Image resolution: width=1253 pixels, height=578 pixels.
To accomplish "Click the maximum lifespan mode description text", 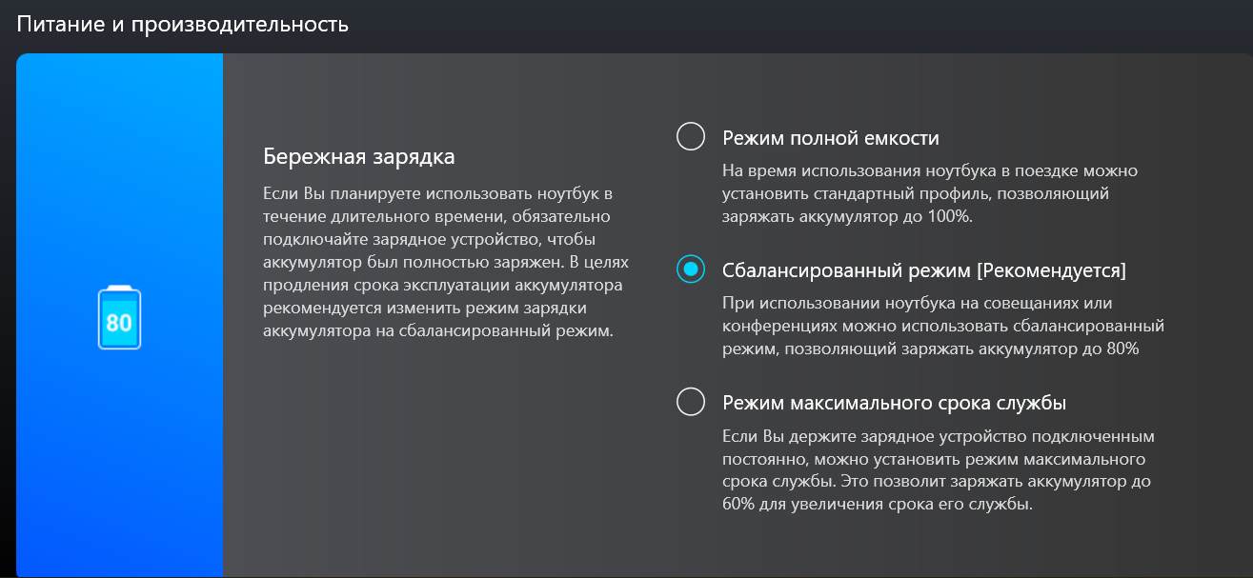I will click(938, 470).
